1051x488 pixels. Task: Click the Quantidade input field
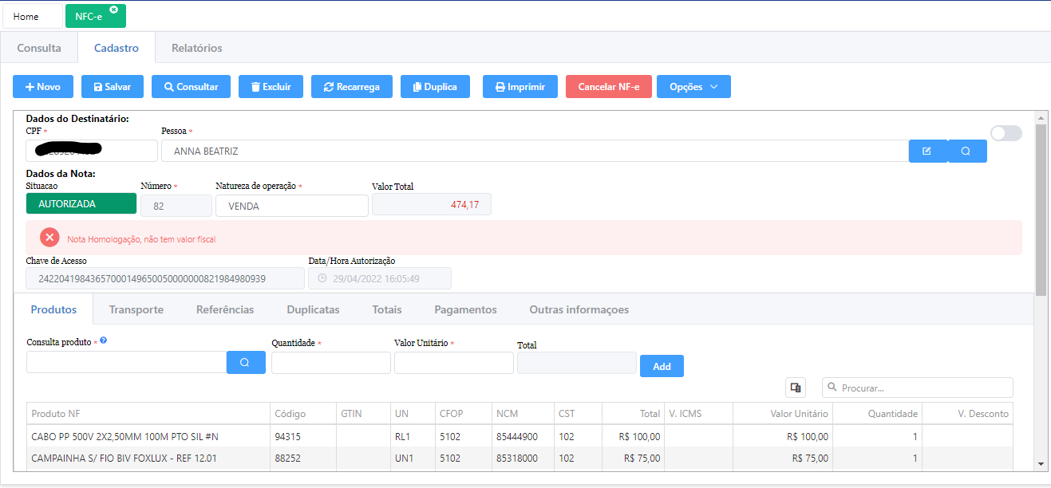pos(330,363)
